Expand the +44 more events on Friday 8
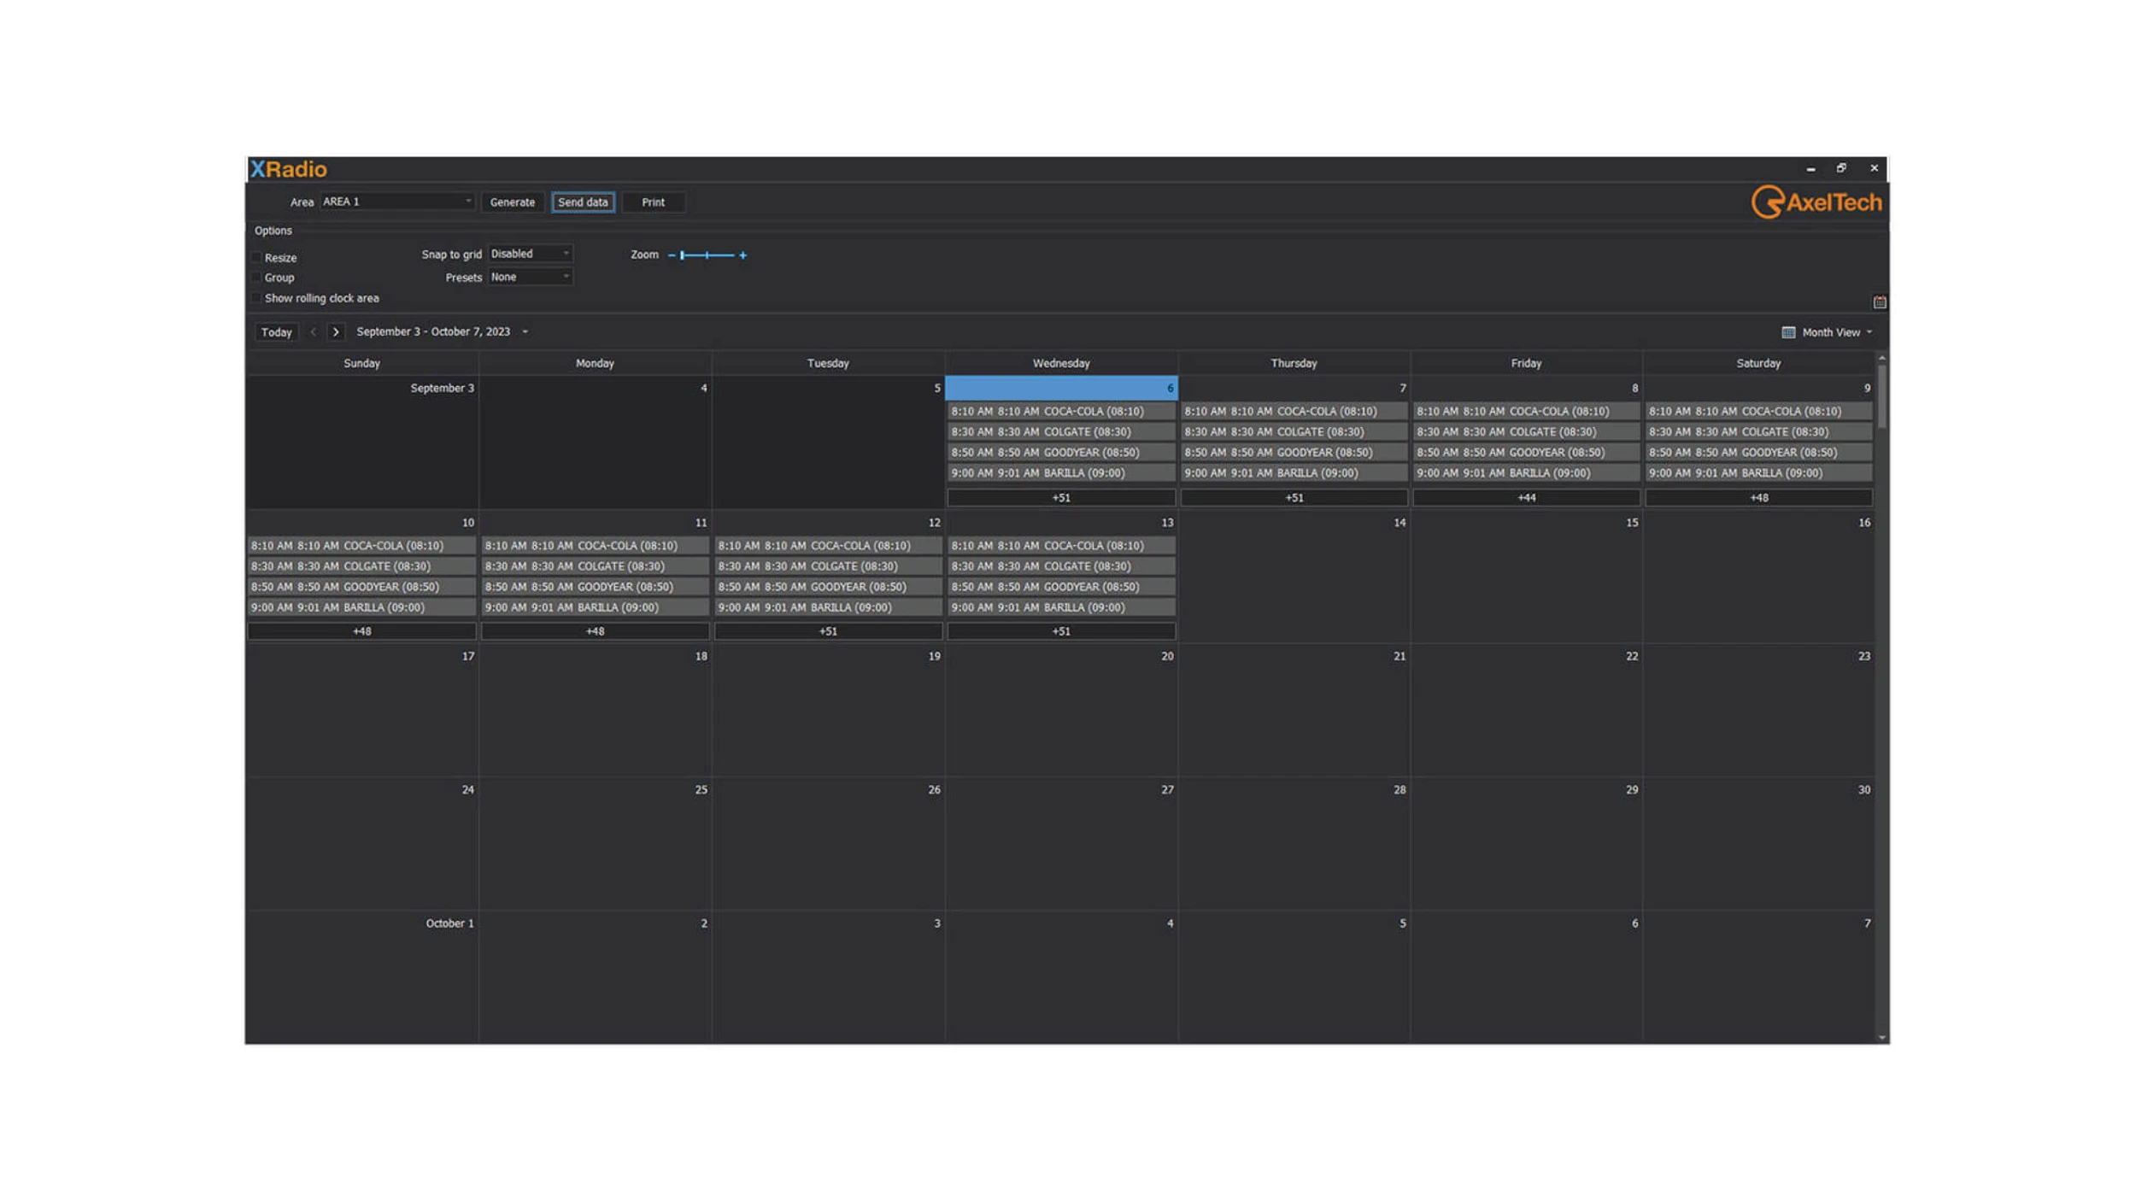This screenshot has width=2136, height=1201. [1526, 497]
